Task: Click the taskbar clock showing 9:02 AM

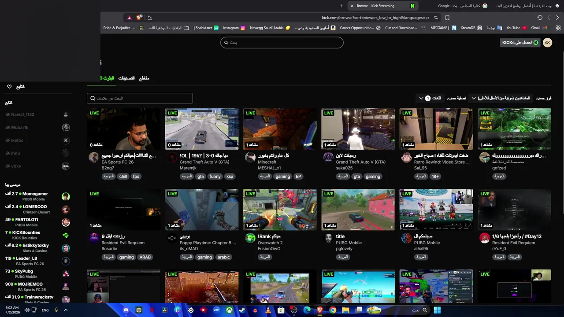Action: (12, 310)
